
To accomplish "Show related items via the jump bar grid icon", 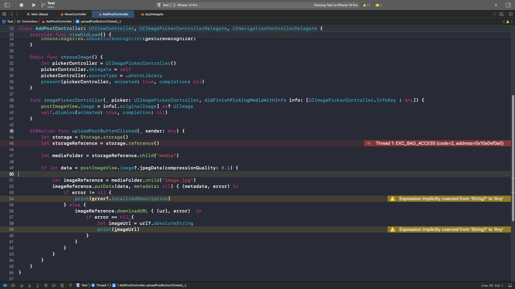I will pos(4,14).
